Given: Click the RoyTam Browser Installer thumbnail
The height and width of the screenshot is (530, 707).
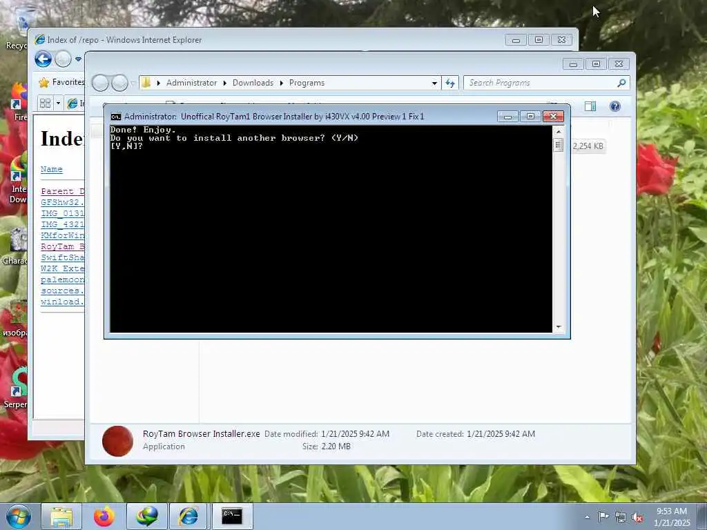Looking at the screenshot, I should pos(117,441).
